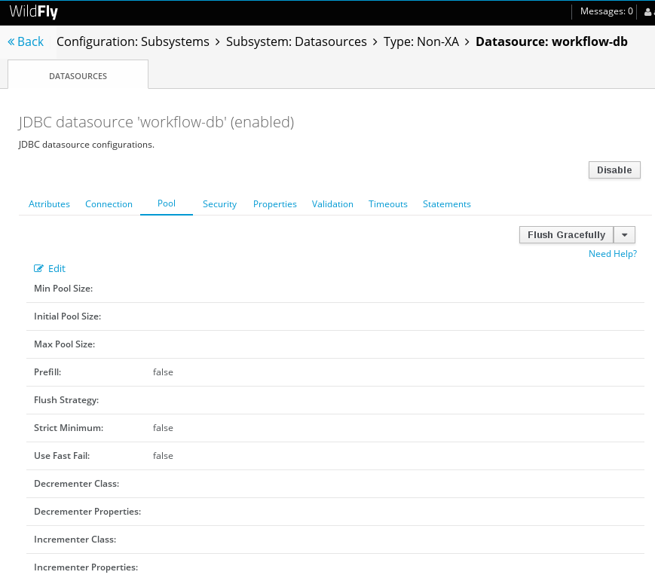
Task: Click Type: Non-XA in the breadcrumb trail
Action: [x=421, y=41]
